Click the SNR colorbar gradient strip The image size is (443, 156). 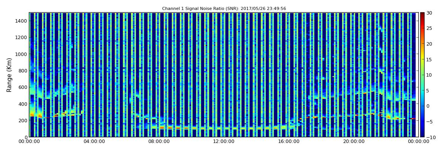tap(422, 75)
